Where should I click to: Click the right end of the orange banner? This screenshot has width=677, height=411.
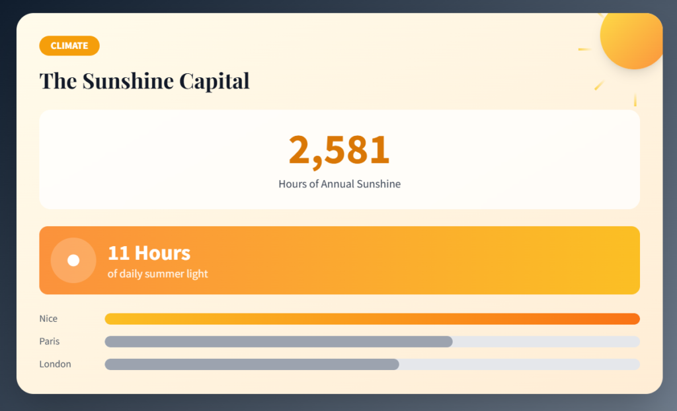[621, 261]
